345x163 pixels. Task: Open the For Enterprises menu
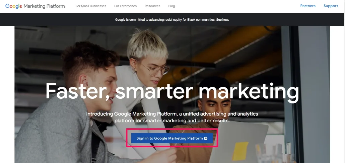pyautogui.click(x=125, y=6)
